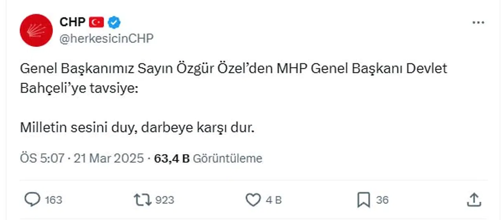Click the 4 B likes count
Image resolution: width=502 pixels, height=220 pixels.
(x=274, y=200)
